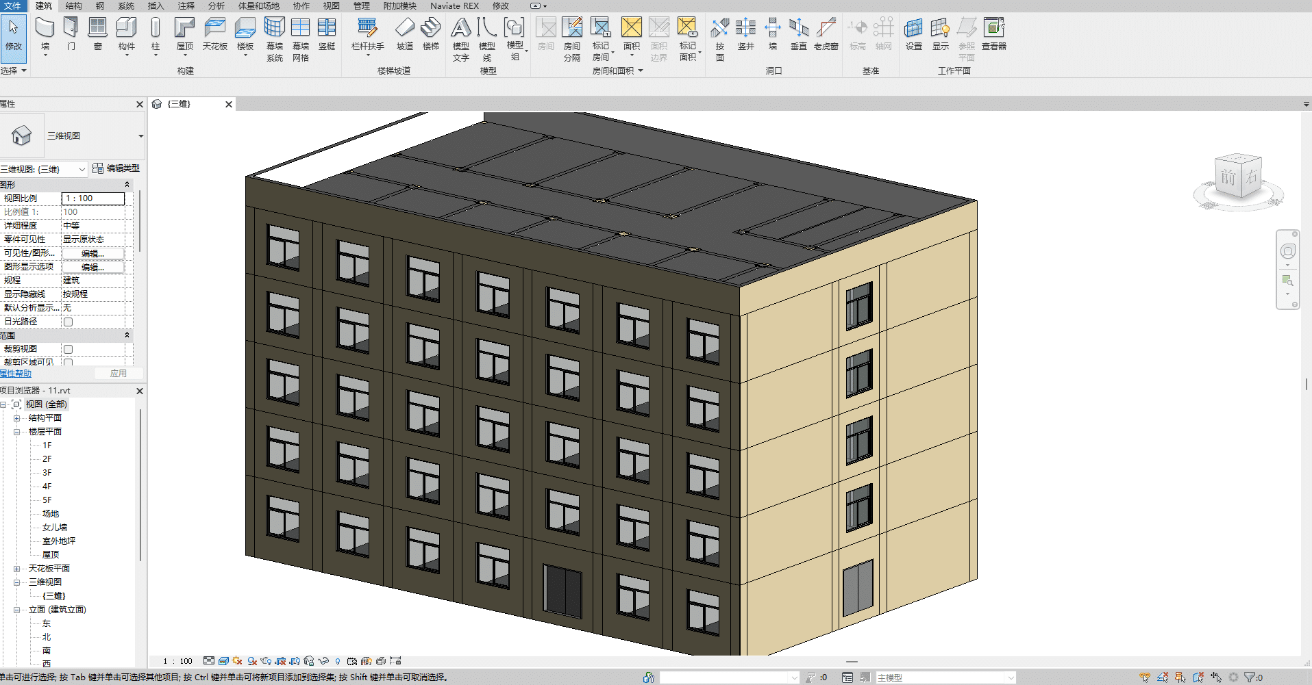Enable the 裁剪视图 checkbox
This screenshot has width=1312, height=685.
coord(68,349)
